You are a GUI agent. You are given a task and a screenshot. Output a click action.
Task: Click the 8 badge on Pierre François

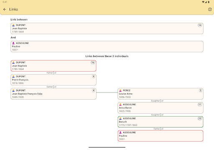pyautogui.click(x=94, y=77)
